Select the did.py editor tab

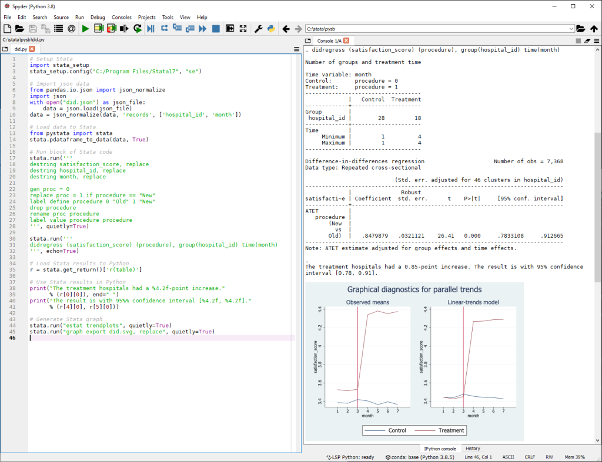coord(21,49)
